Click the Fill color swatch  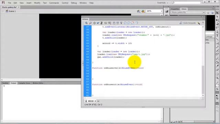217,92
